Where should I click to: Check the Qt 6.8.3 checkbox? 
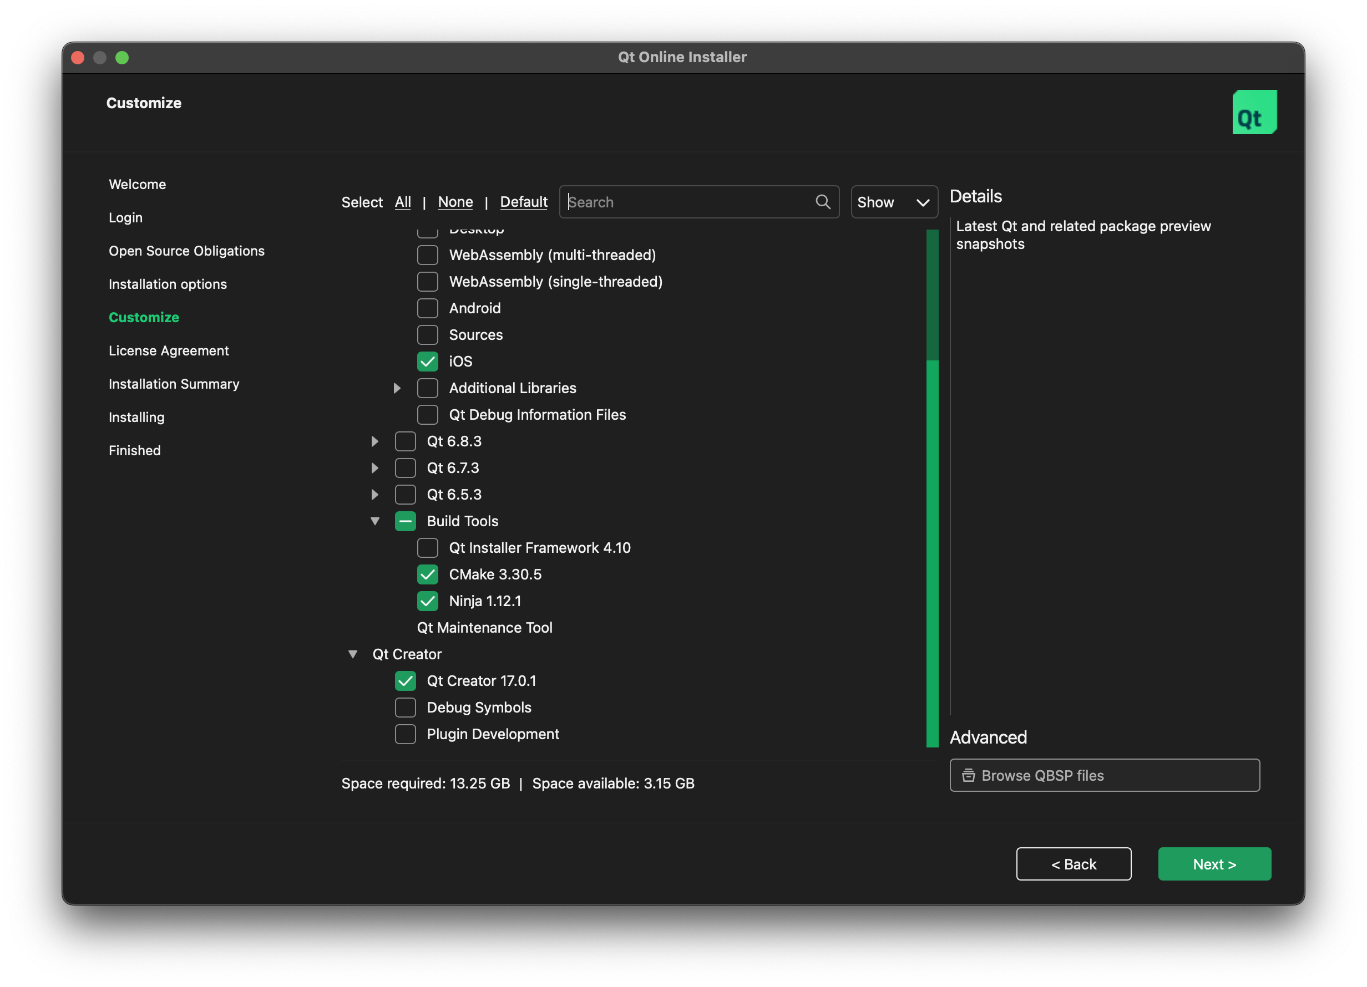tap(405, 441)
